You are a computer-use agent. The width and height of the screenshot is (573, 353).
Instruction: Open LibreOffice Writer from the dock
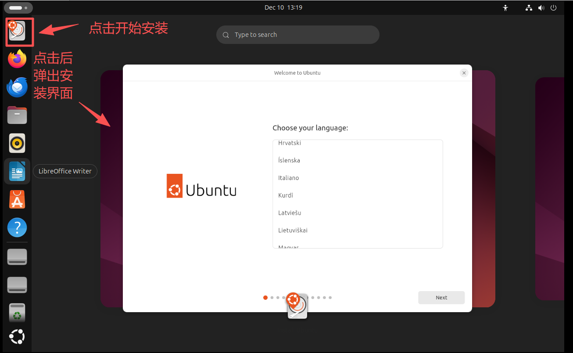(x=17, y=171)
